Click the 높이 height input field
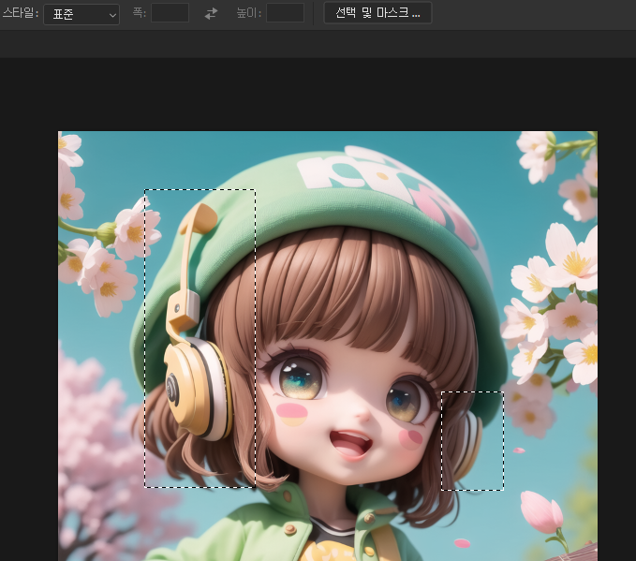636x561 pixels. (x=285, y=13)
